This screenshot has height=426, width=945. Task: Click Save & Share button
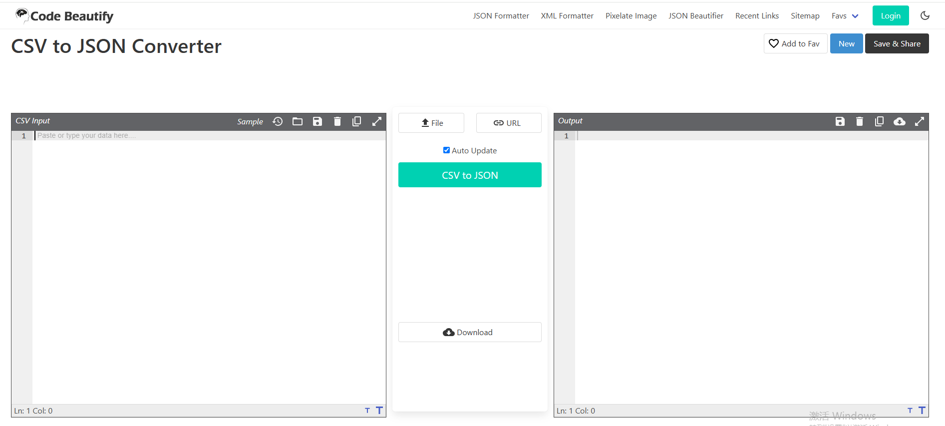tap(897, 43)
